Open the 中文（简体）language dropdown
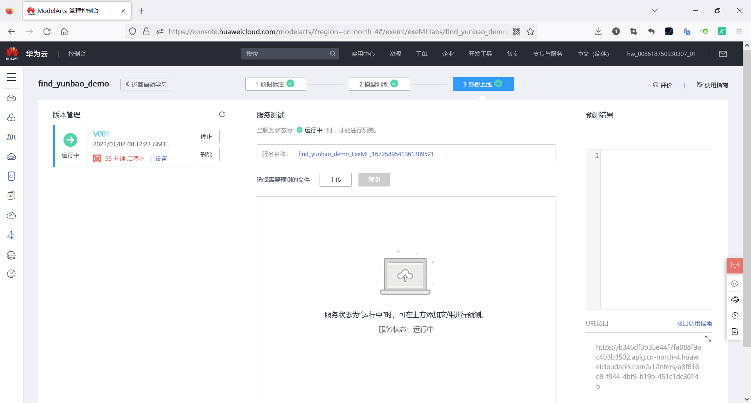Viewport: 751px width, 403px height. coord(593,54)
